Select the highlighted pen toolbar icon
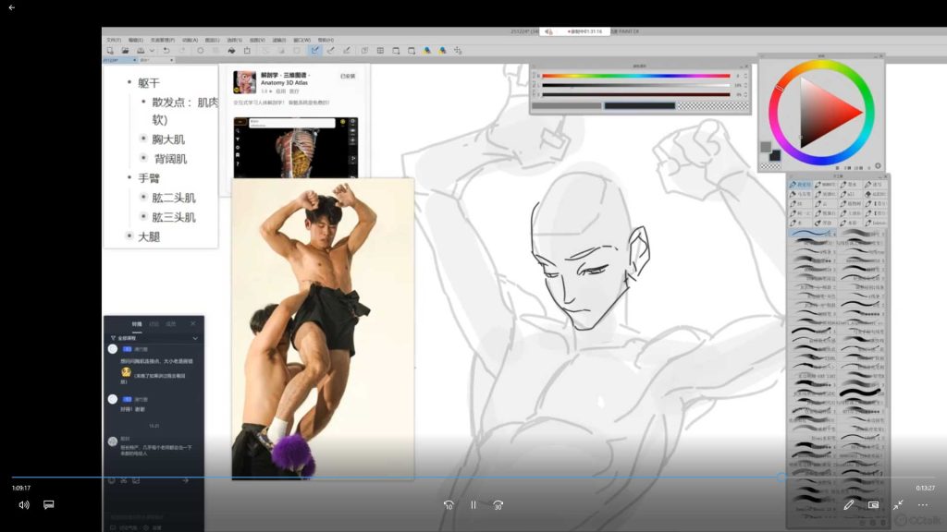 314,51
